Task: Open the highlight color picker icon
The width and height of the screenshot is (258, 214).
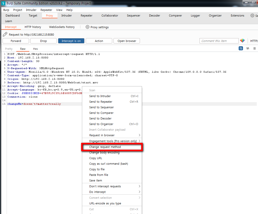Action: point(242,41)
